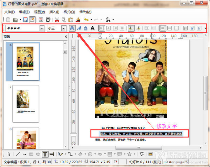Create a new document icon
Screen dimensions: 210x167
[x=8, y=20]
